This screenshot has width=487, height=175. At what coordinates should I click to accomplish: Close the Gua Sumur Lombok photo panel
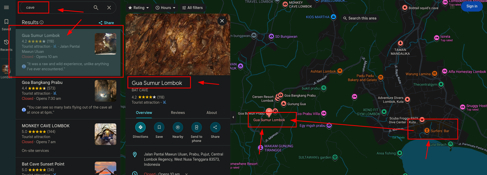pyautogui.click(x=222, y=21)
